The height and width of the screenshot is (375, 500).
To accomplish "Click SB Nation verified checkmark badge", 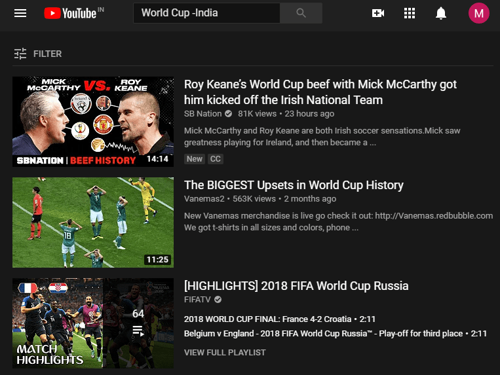I will [x=228, y=114].
